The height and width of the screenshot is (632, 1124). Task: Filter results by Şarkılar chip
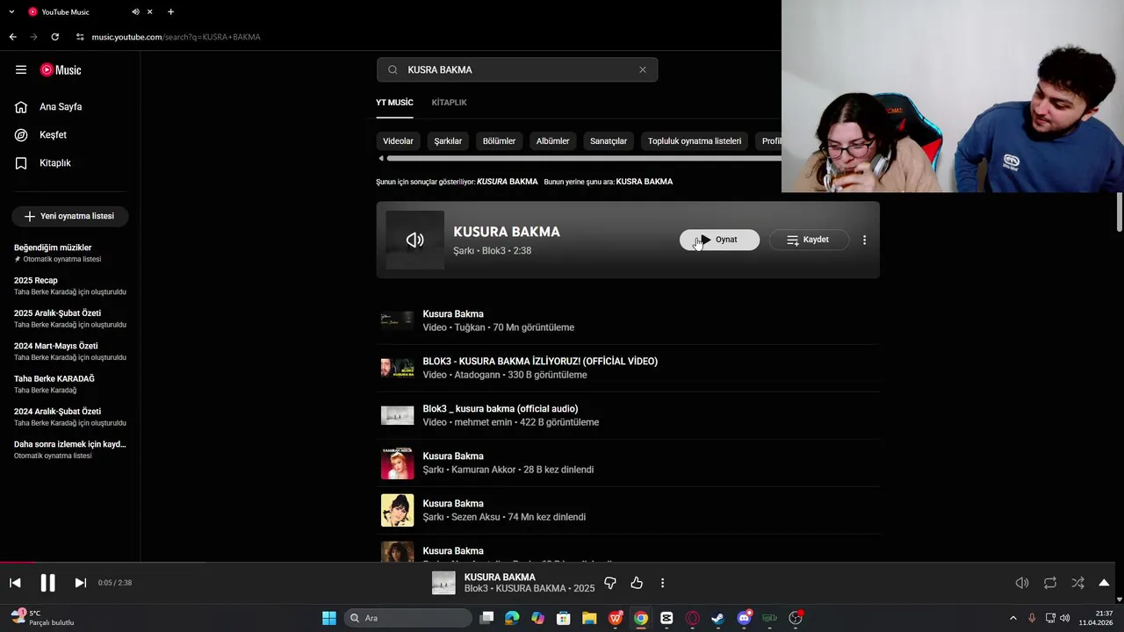(x=448, y=141)
